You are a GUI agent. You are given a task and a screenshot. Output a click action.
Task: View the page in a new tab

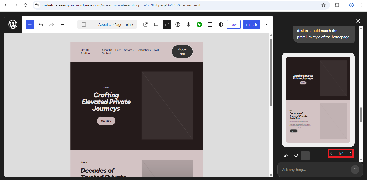[145, 24]
